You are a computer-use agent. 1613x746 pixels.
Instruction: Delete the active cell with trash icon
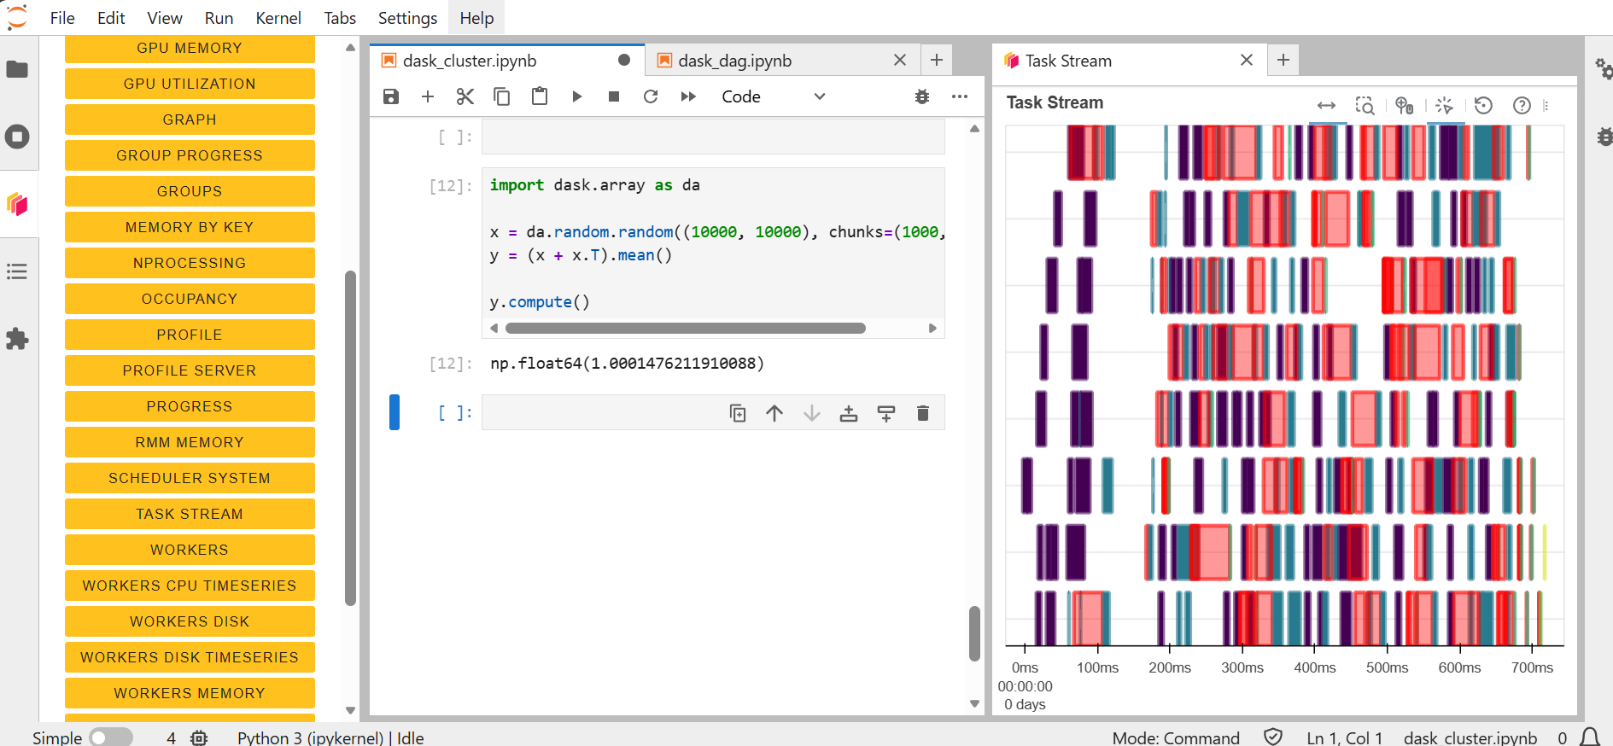923,413
